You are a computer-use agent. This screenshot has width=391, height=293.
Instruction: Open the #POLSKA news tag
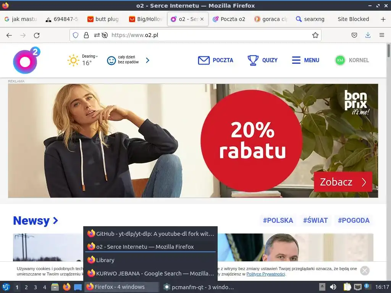coord(278,221)
